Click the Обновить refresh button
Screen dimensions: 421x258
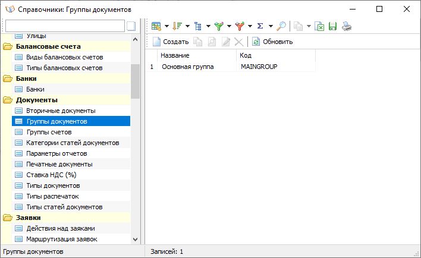tap(272, 42)
